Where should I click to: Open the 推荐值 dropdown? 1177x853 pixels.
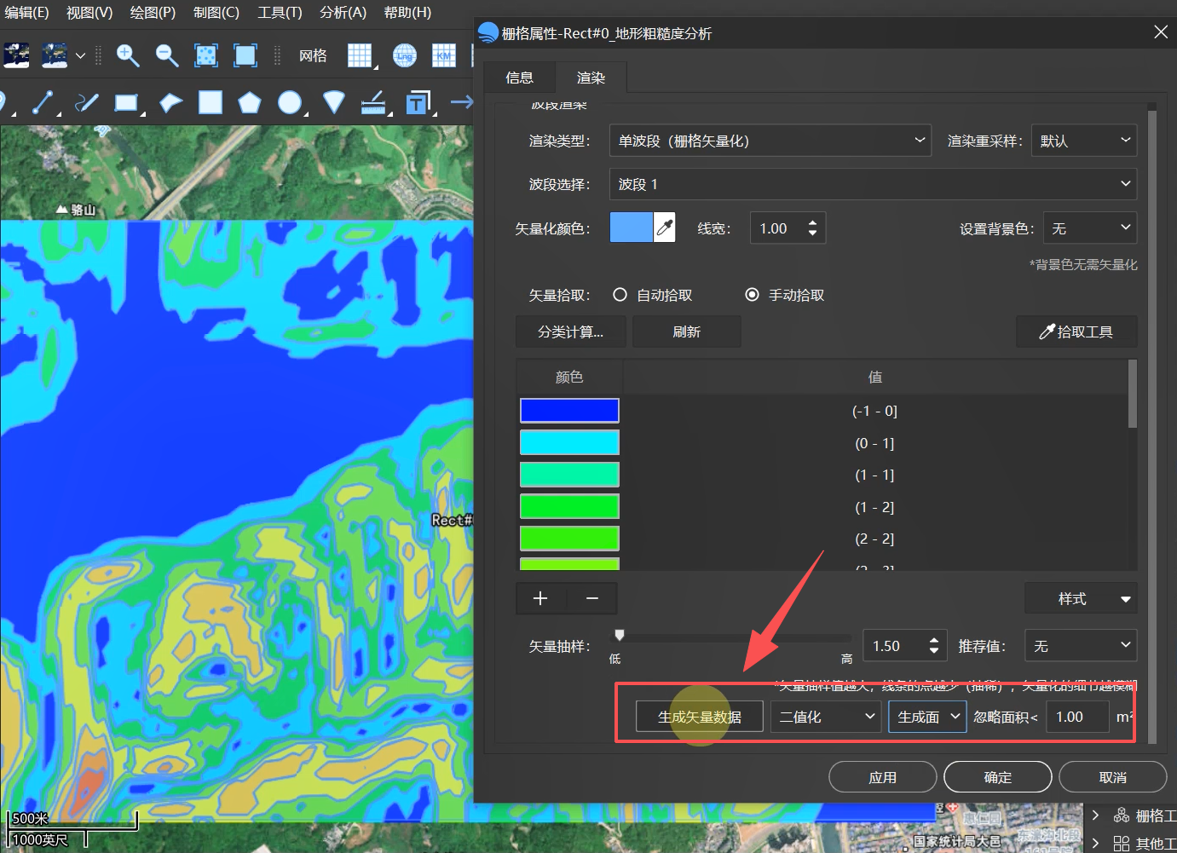[1081, 646]
